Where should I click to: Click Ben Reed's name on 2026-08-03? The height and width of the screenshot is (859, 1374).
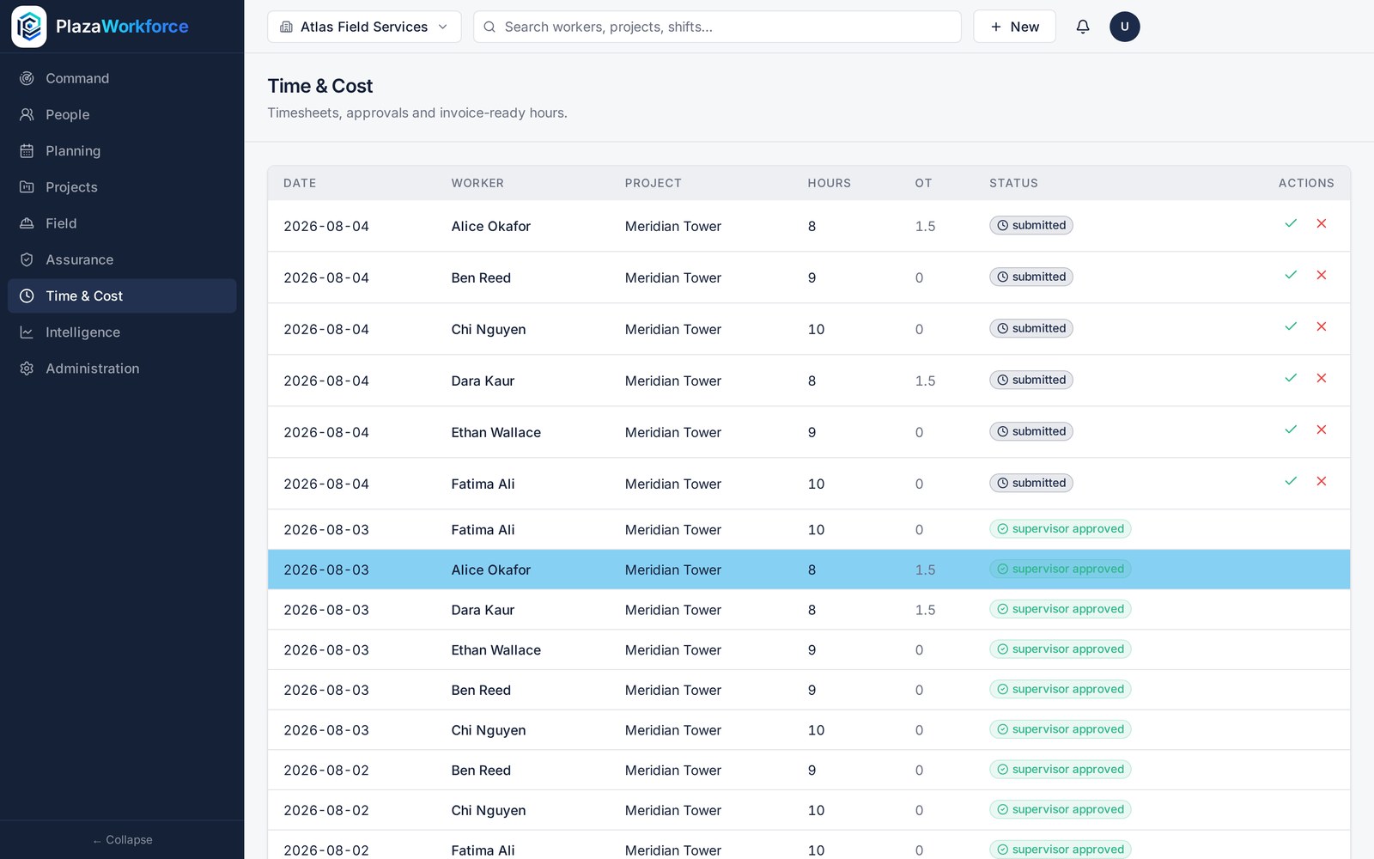click(x=481, y=690)
